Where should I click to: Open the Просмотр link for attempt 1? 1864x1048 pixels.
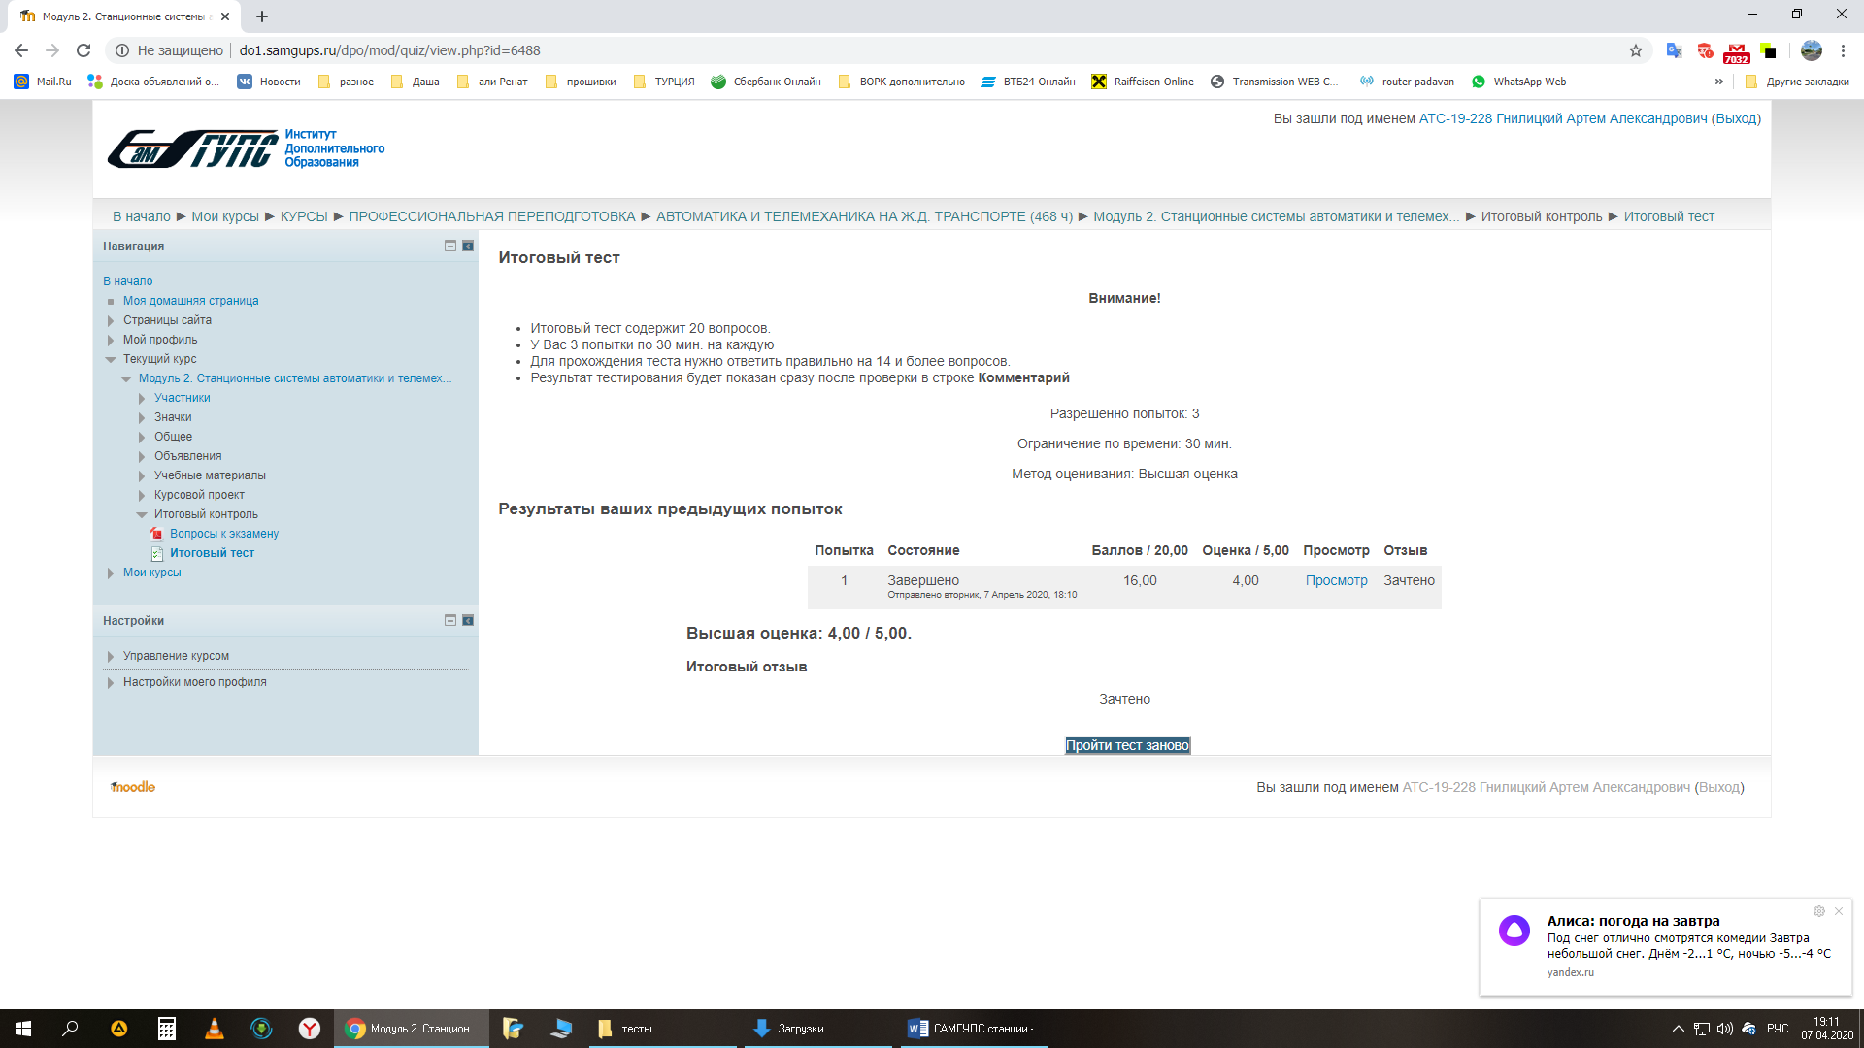pyautogui.click(x=1336, y=581)
